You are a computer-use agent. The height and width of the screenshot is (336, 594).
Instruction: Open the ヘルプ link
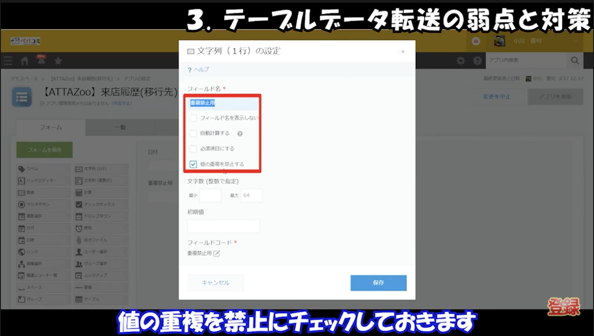(200, 69)
